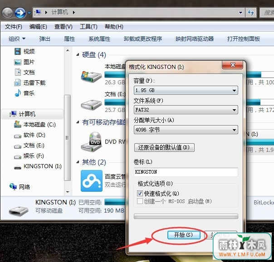Image resolution: width=274 pixels, height=262 pixels.
Task: Click the computer icon in the address bar
Action: click(x=38, y=12)
